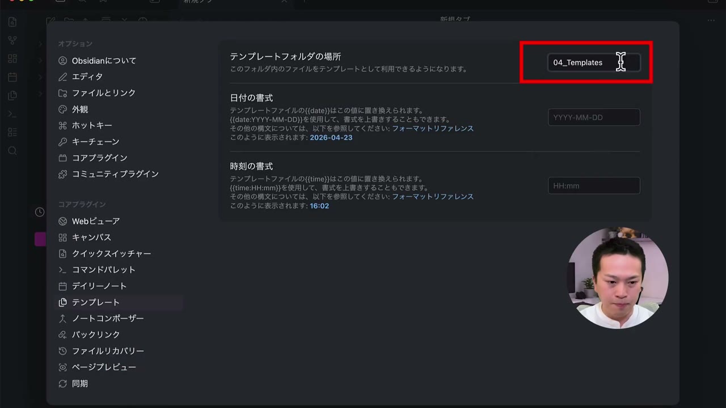Screen dimensions: 726x408
Task: Click the icon beside 'クイックスイッチャー'
Action: pyautogui.click(x=63, y=253)
